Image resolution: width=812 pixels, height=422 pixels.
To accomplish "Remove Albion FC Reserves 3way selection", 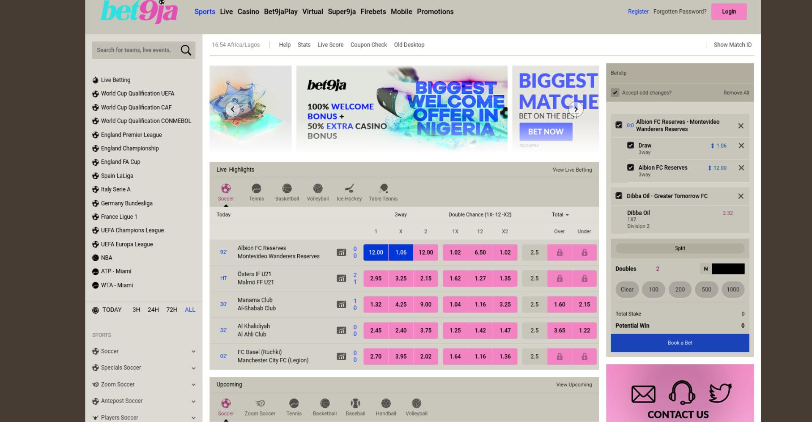I will pyautogui.click(x=741, y=168).
